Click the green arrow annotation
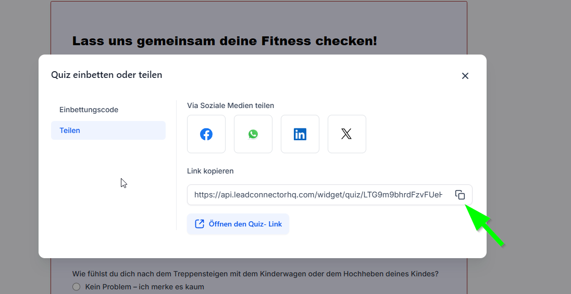Screen dimensions: 571x294 point(485,225)
